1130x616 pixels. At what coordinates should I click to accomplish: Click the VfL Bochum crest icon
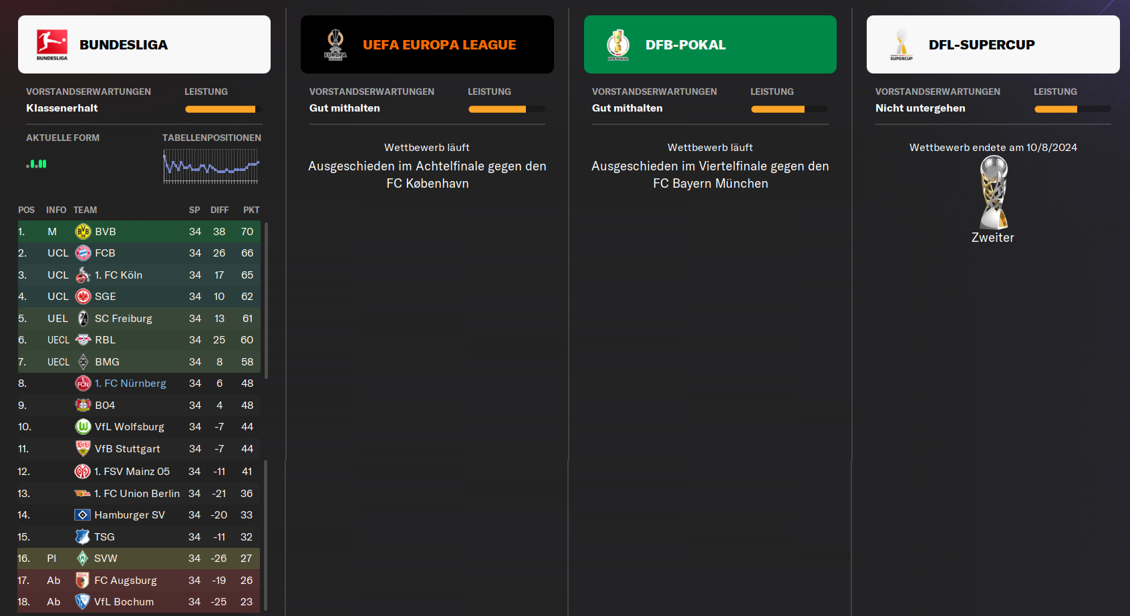pyautogui.click(x=82, y=602)
